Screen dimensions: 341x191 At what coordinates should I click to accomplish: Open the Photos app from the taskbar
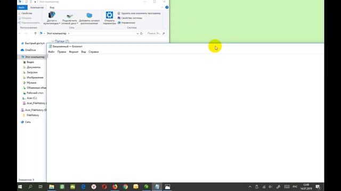point(167,187)
